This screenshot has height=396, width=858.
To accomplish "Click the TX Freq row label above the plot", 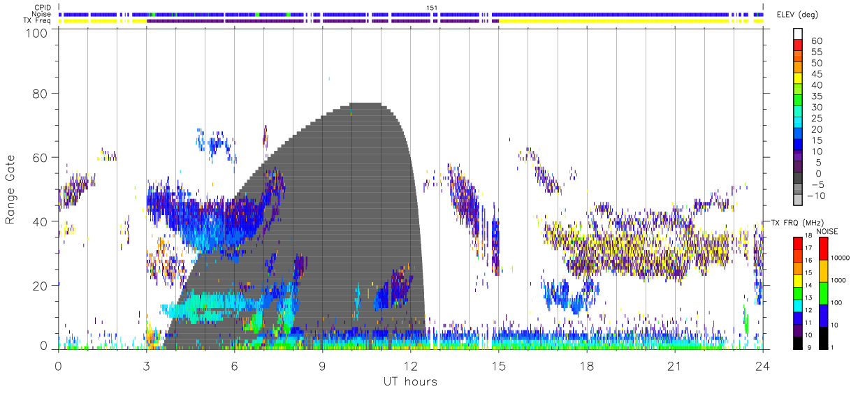I will coord(37,21).
